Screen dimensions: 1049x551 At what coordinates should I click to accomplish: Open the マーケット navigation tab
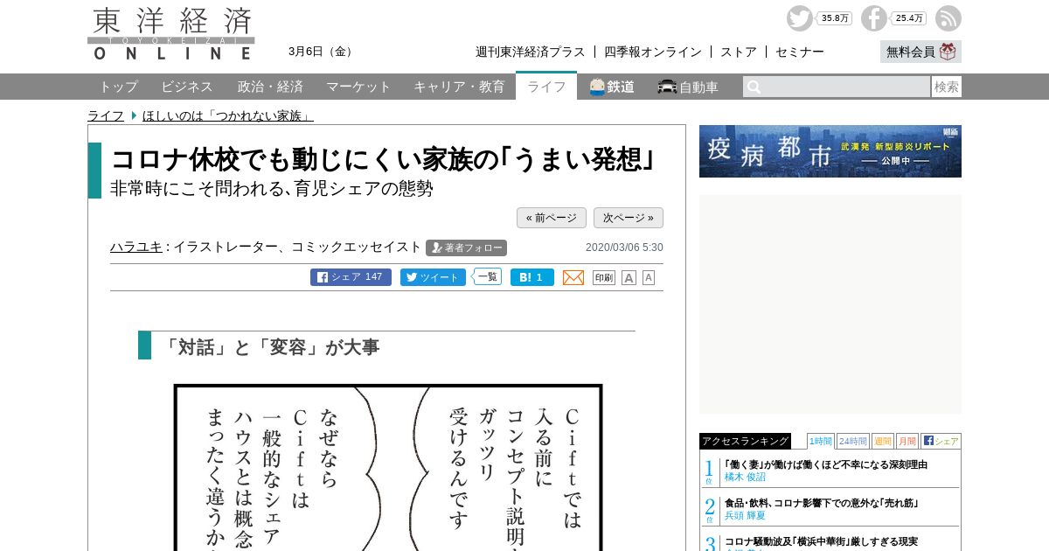[358, 87]
